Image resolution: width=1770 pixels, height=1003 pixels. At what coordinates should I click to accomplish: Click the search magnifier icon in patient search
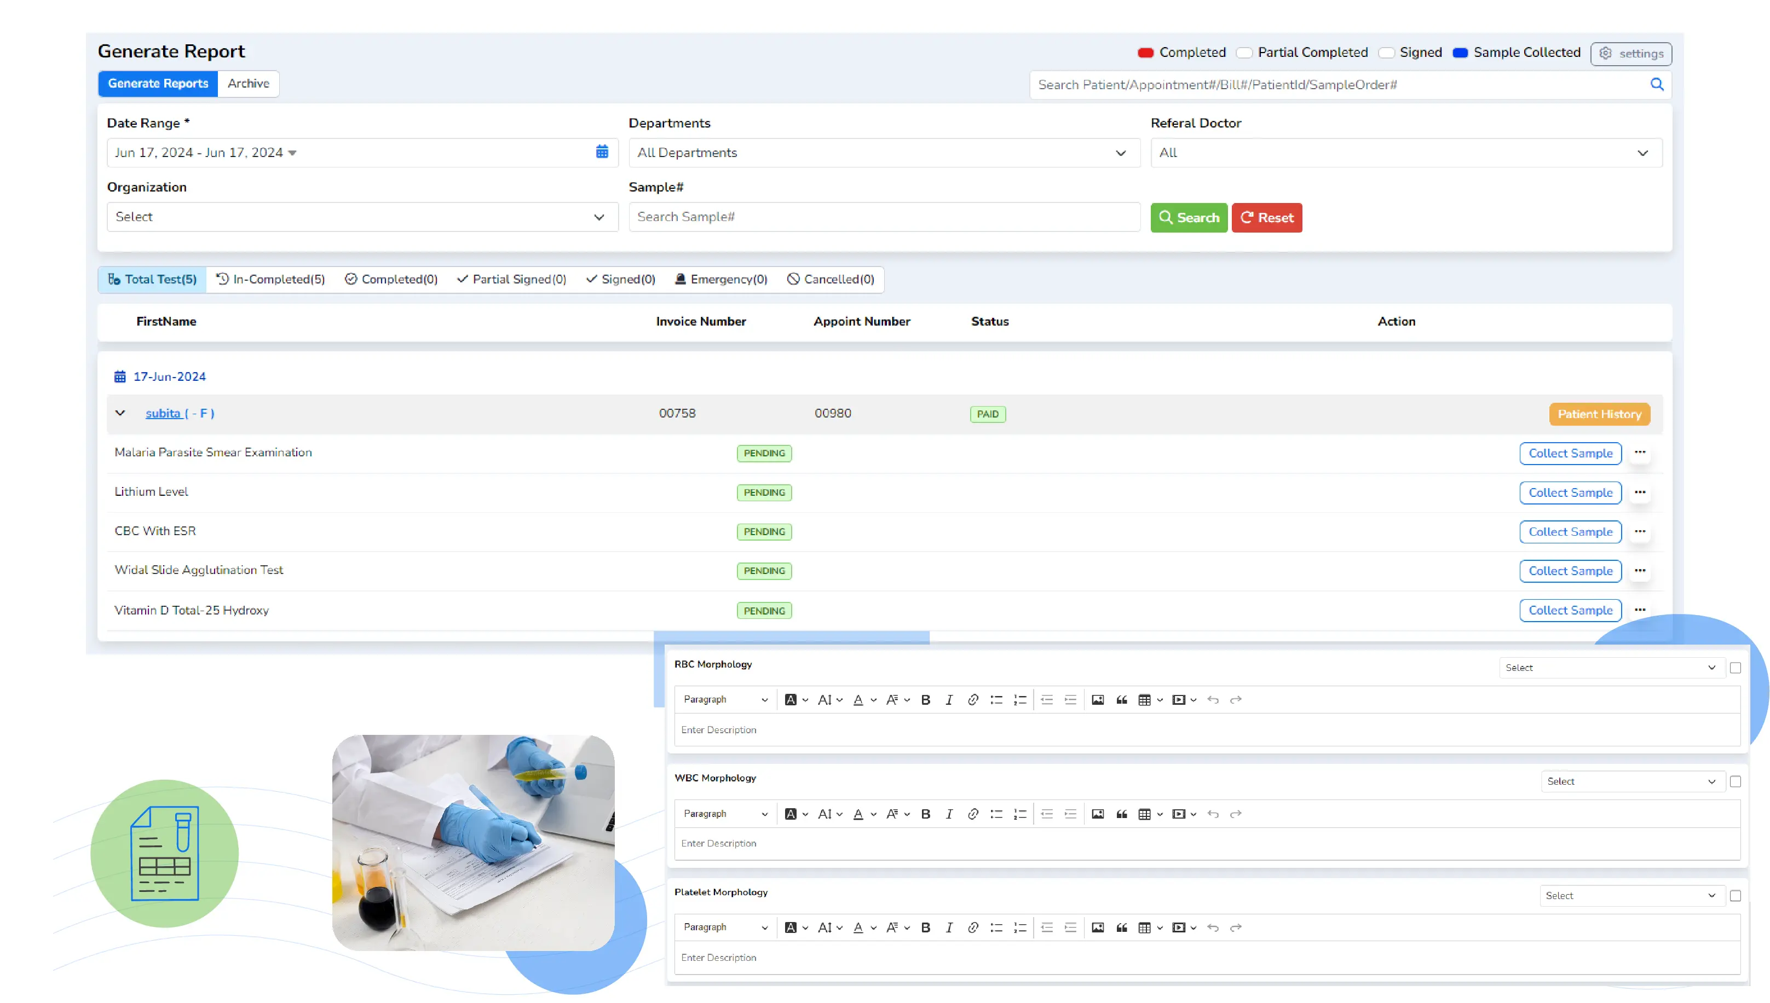(1656, 84)
